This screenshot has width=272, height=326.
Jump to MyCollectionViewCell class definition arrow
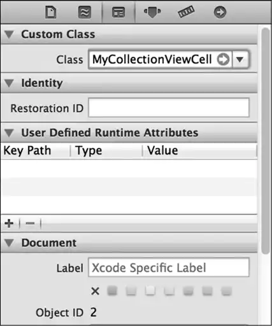(x=223, y=59)
